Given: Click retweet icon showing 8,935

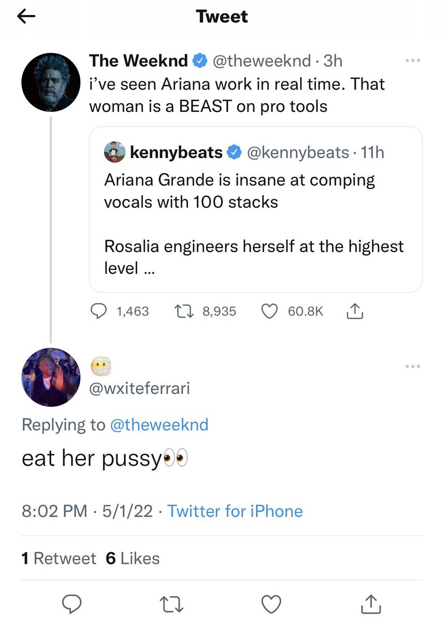Looking at the screenshot, I should 185,311.
